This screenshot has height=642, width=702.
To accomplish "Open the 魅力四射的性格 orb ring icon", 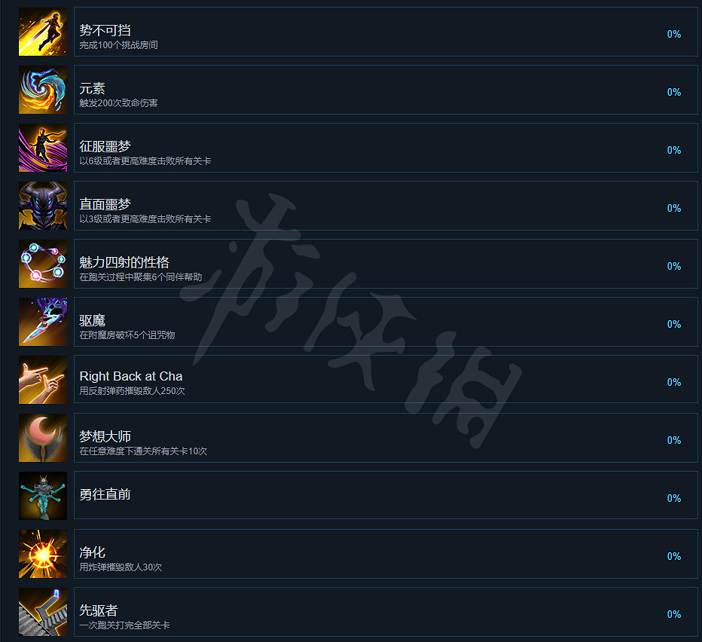I will (x=42, y=264).
